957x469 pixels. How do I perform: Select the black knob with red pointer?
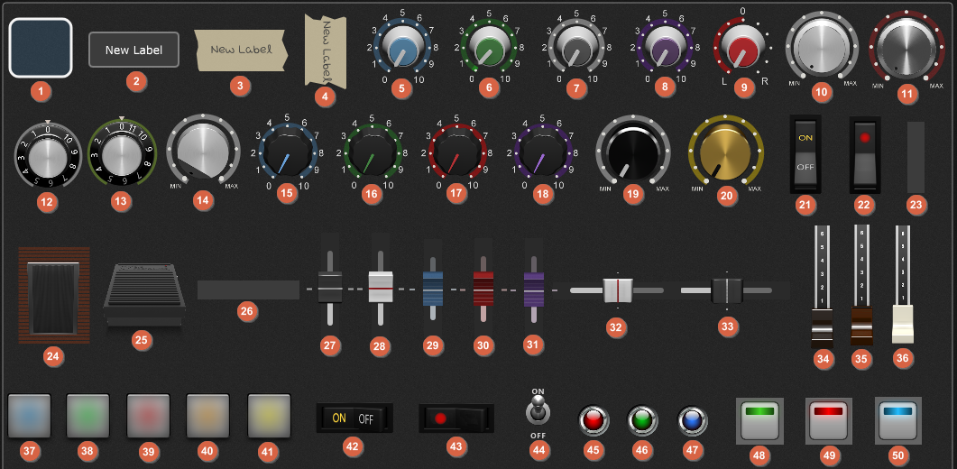tap(456, 152)
